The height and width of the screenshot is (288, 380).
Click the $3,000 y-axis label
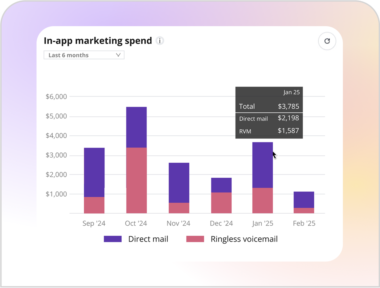pyautogui.click(x=56, y=155)
